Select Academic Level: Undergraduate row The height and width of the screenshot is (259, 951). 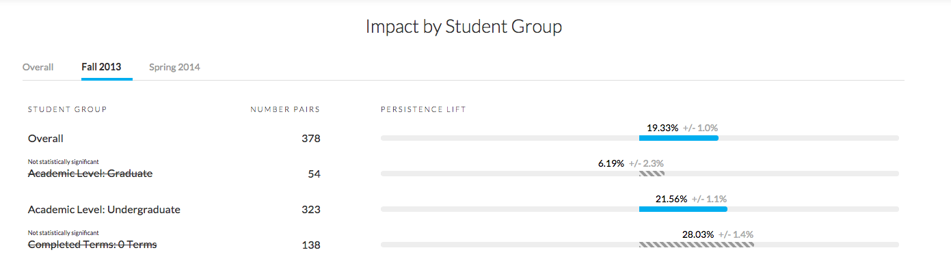[x=463, y=209]
